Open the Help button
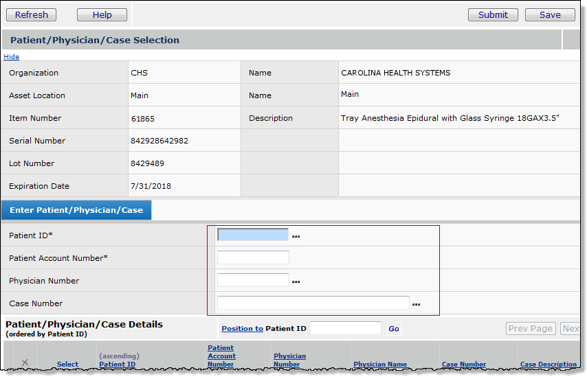 (102, 15)
